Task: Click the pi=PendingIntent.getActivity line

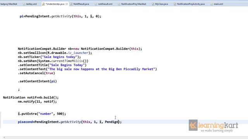Action: (x=60, y=16)
